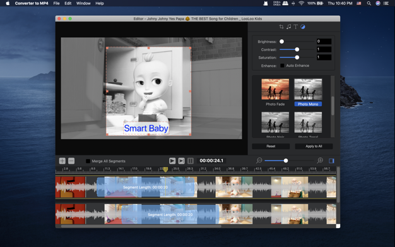Open the Text tool tab

point(296,27)
